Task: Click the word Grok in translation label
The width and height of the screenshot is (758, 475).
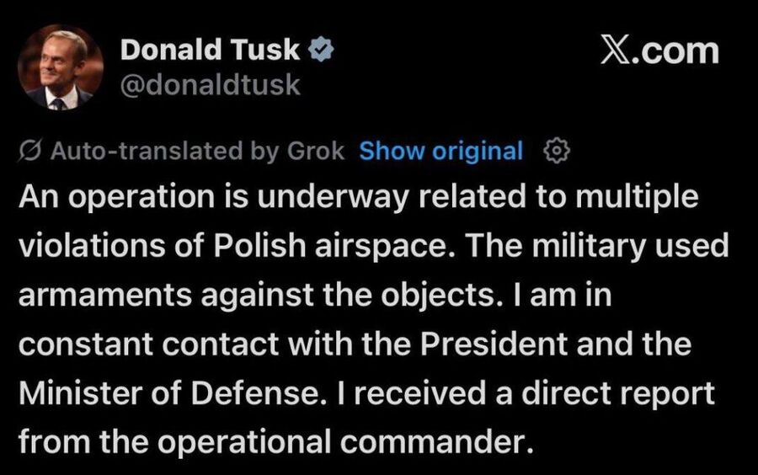Action: [316, 151]
